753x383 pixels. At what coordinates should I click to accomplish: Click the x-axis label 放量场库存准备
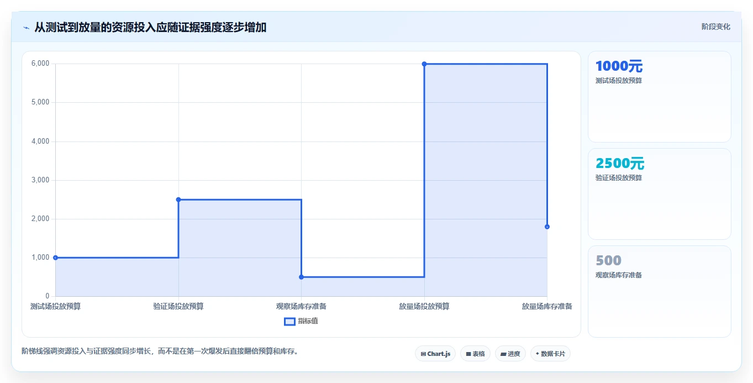(x=547, y=306)
